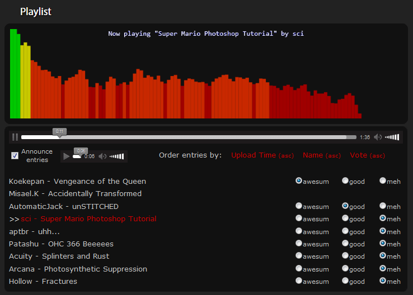
Task: Pause the main playlist player
Action: coord(15,137)
